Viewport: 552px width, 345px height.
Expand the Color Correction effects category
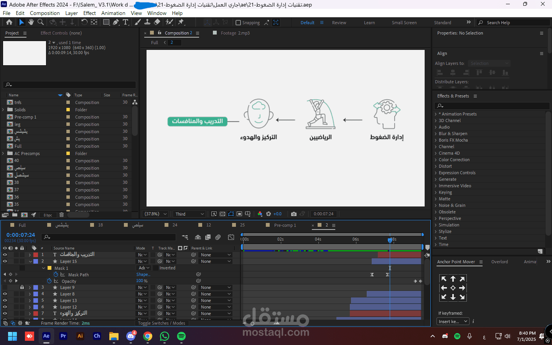click(436, 160)
